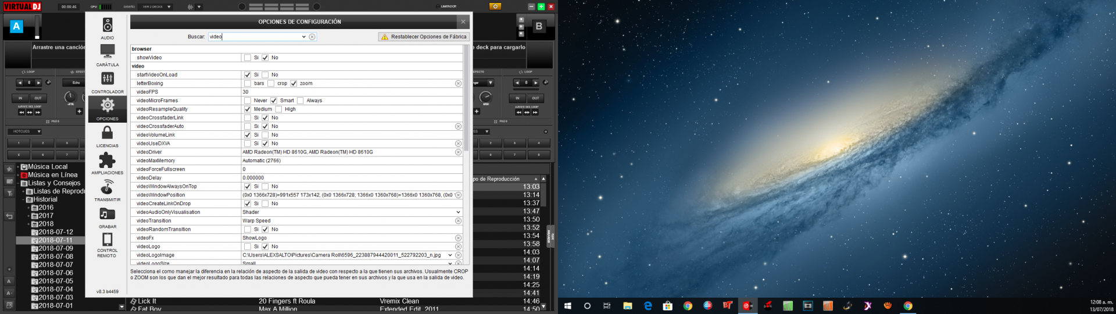This screenshot has width=1116, height=314.
Task: Click deck A loop OUT button
Action: point(38,98)
